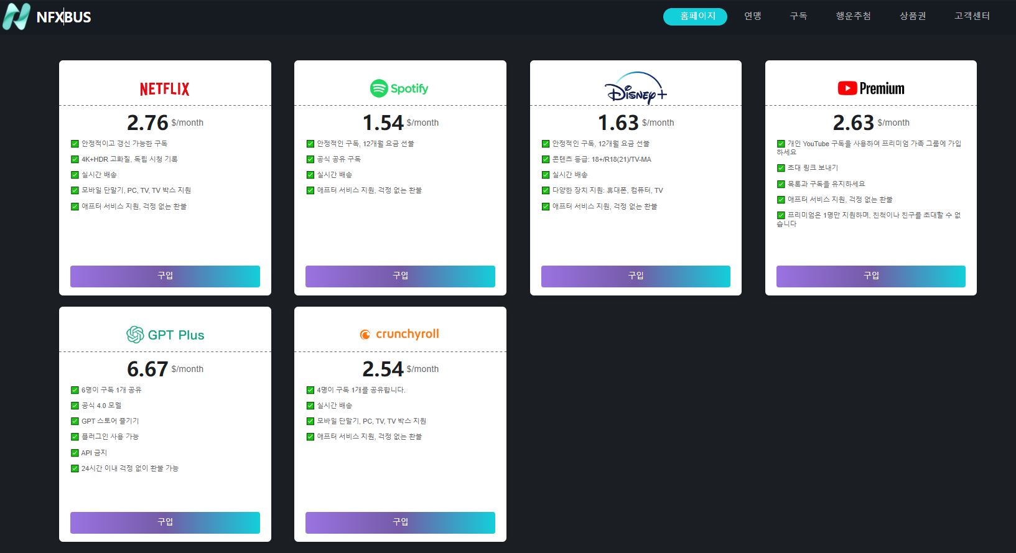Buy the Disney+ plan with 구입 button
Viewport: 1016px width, 553px height.
click(636, 276)
